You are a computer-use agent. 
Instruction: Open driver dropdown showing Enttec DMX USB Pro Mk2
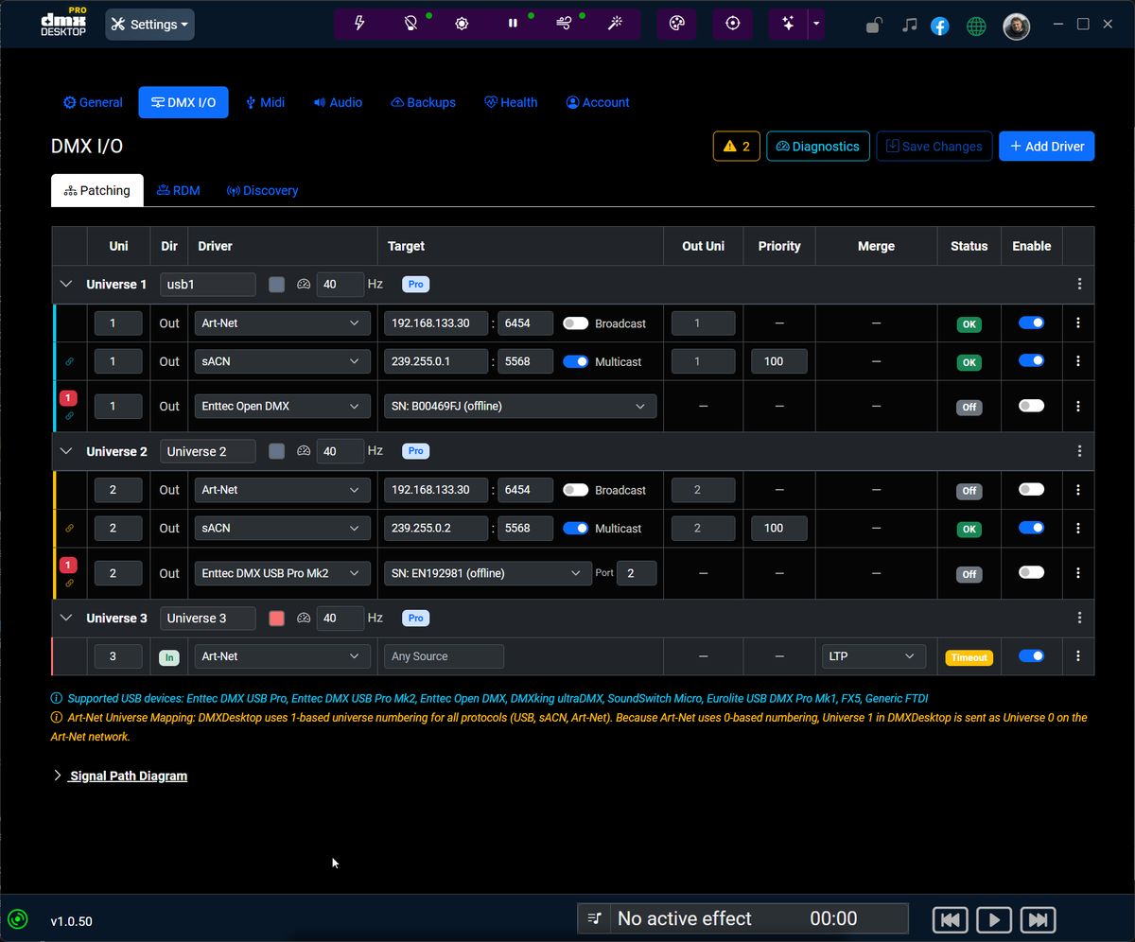coord(281,573)
